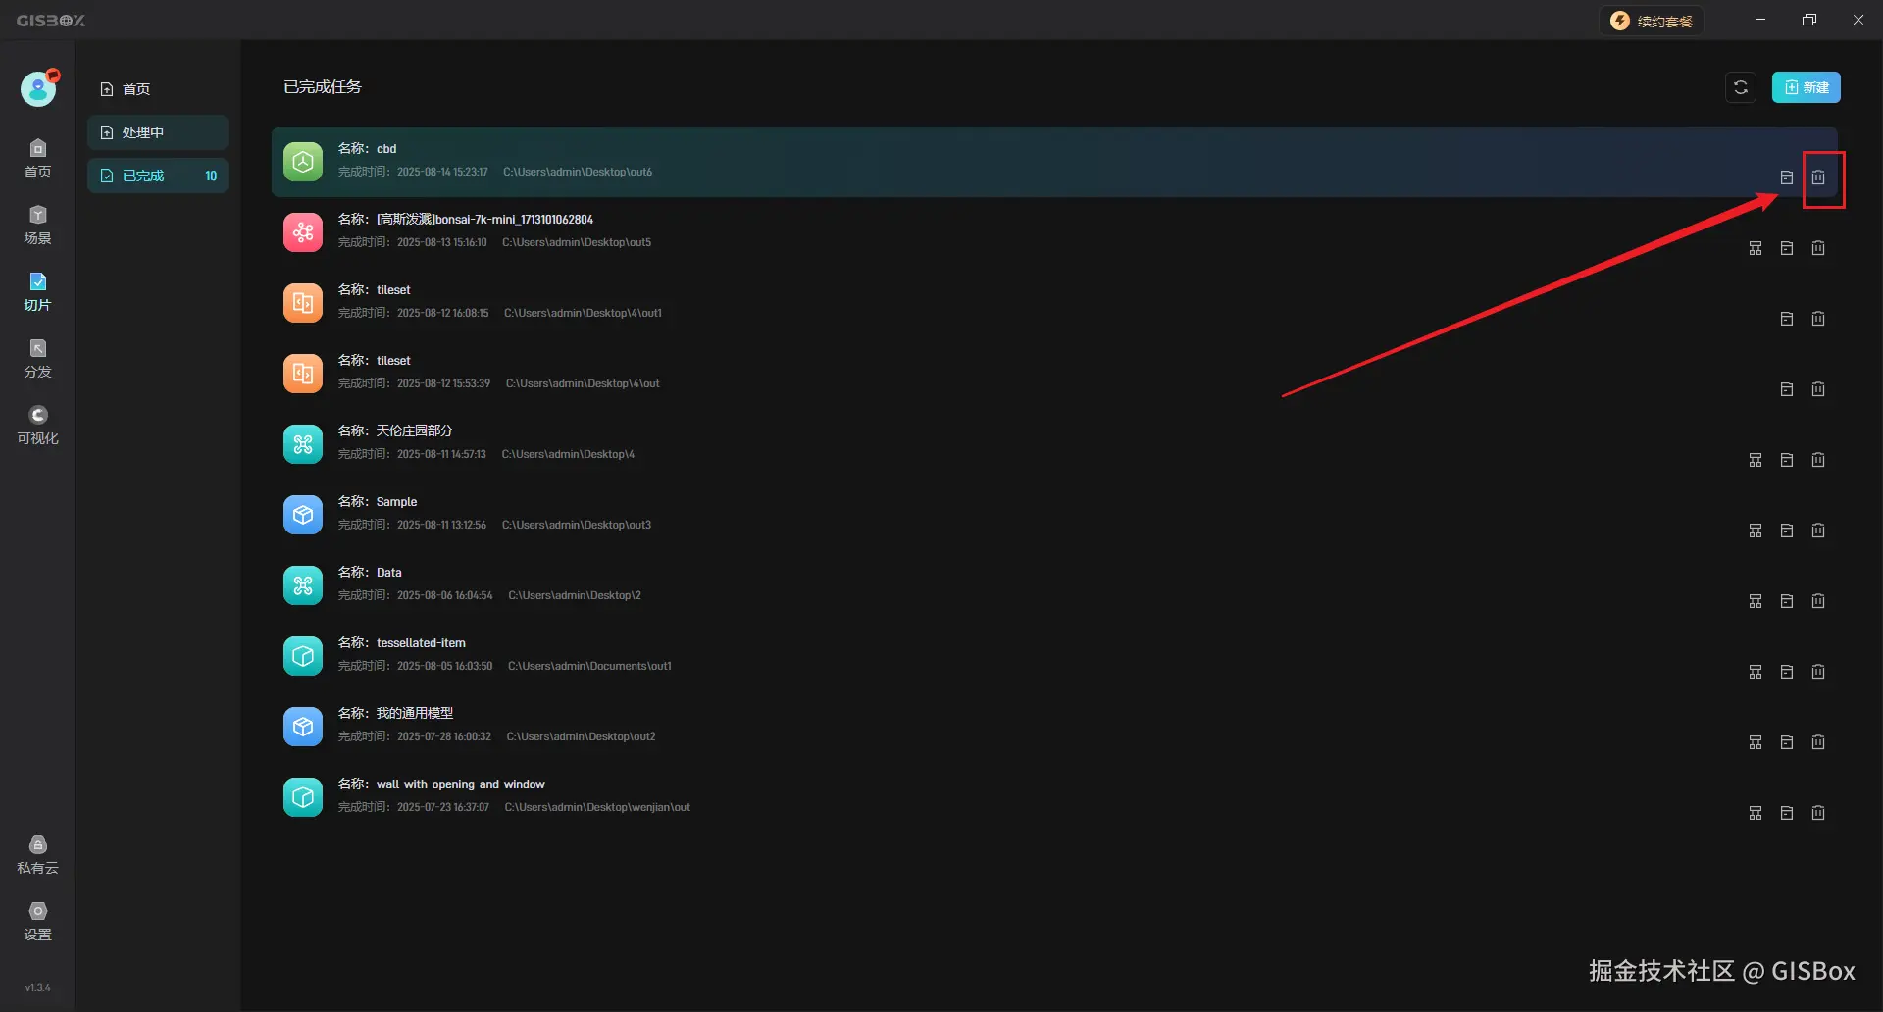Click the teal cube icon of tessellated-item
1883x1012 pixels.
303,656
